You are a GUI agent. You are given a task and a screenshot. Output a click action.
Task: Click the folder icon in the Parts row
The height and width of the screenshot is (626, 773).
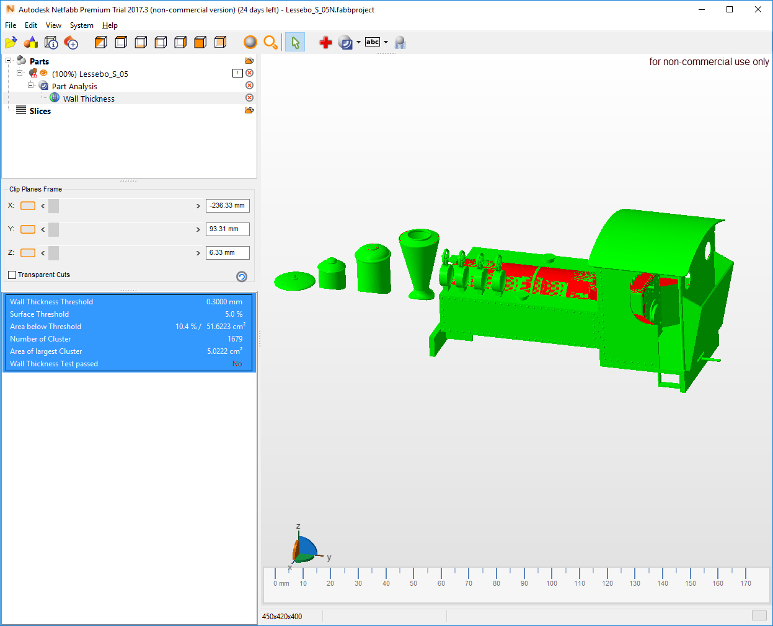click(x=249, y=61)
